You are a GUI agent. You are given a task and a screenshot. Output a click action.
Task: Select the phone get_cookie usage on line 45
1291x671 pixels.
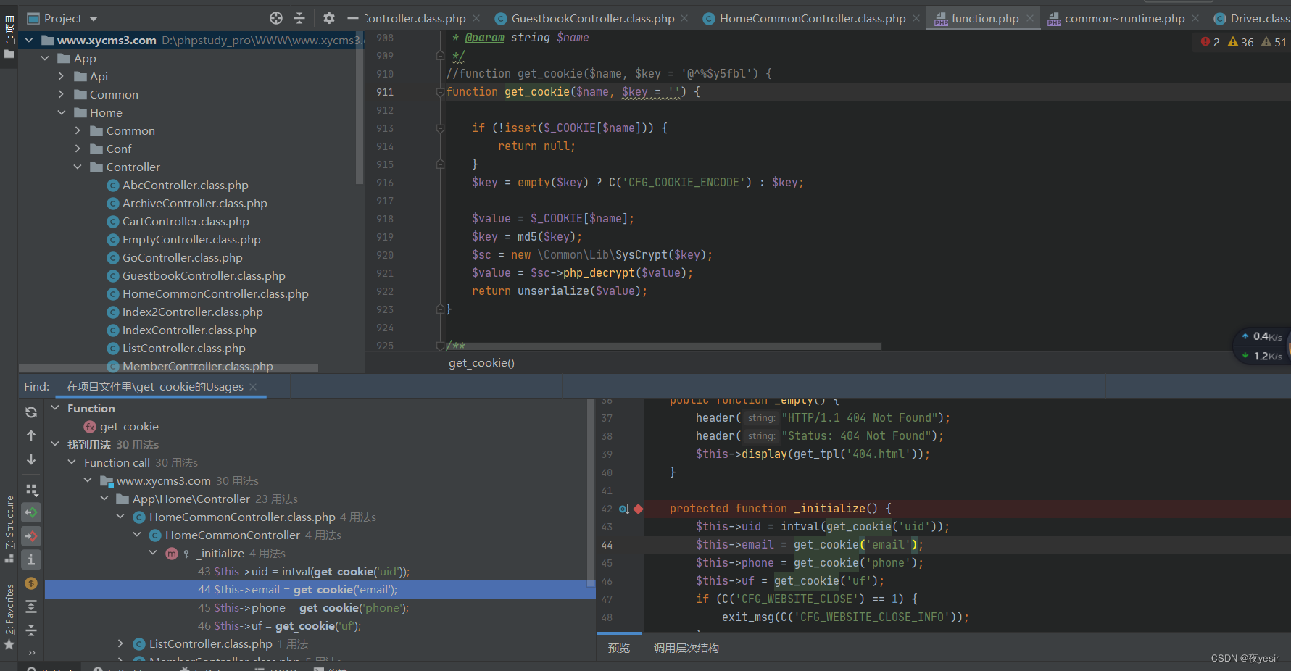[303, 607]
